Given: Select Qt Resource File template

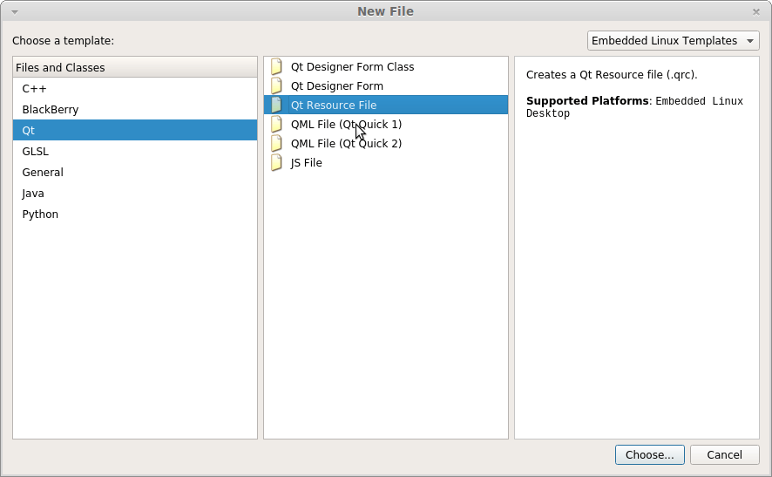Looking at the screenshot, I should (386, 105).
